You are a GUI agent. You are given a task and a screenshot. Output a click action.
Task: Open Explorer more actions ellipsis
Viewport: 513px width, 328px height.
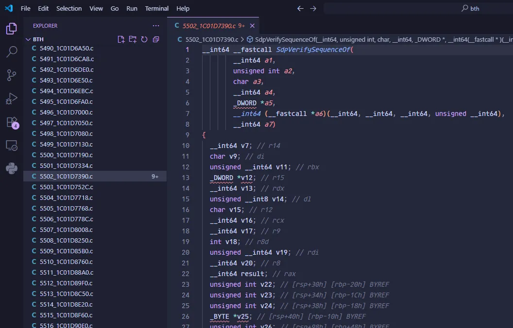pyautogui.click(x=156, y=26)
